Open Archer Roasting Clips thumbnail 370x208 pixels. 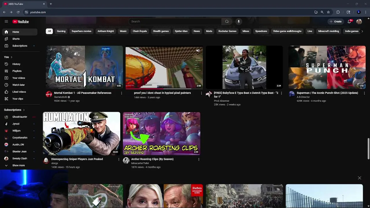[x=162, y=133]
